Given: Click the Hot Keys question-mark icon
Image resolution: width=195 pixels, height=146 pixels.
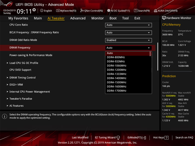Looking at the screenshot, I should (x=166, y=138).
